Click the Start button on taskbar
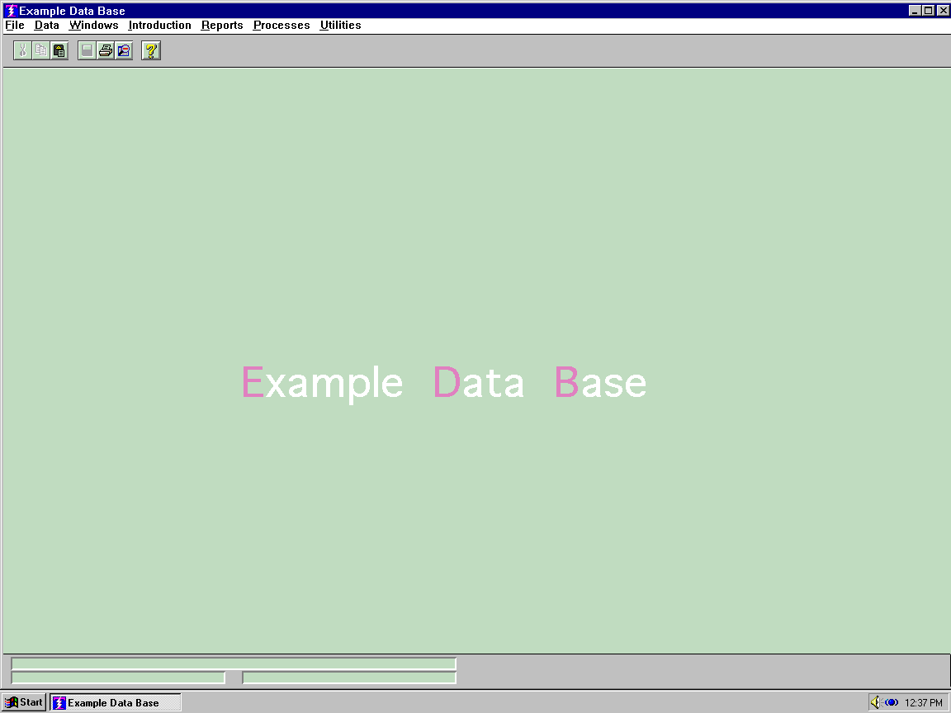This screenshot has height=713, width=951. pyautogui.click(x=24, y=703)
